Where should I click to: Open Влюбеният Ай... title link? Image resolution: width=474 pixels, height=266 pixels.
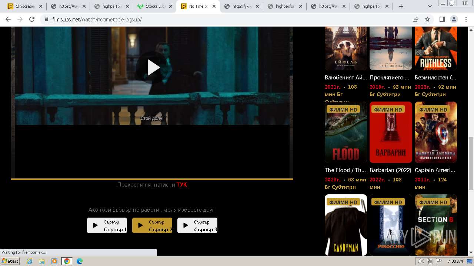[x=346, y=78]
